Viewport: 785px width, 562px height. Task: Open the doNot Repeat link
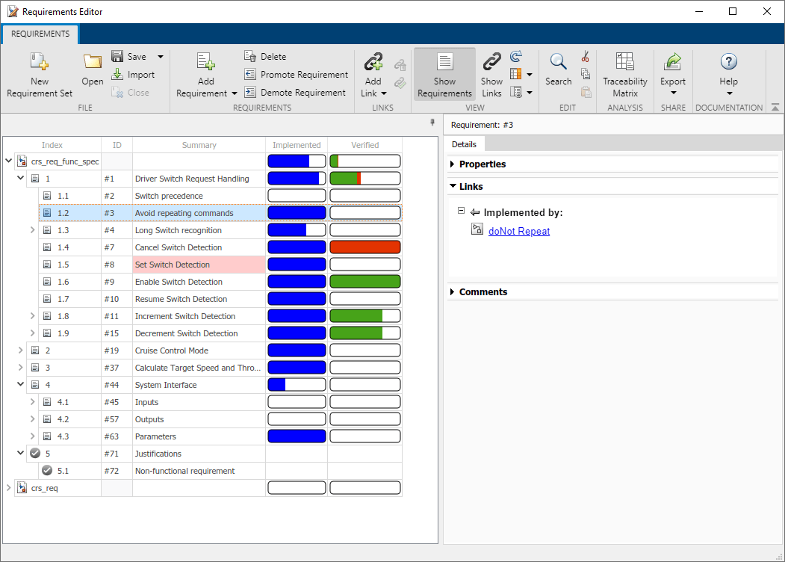tap(518, 232)
